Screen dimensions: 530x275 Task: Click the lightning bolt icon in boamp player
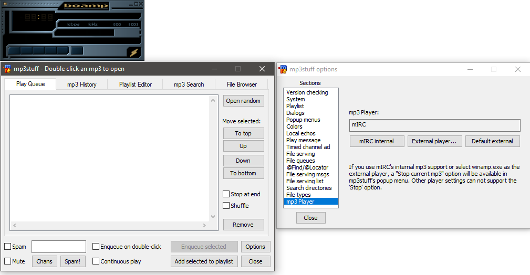pos(134,52)
